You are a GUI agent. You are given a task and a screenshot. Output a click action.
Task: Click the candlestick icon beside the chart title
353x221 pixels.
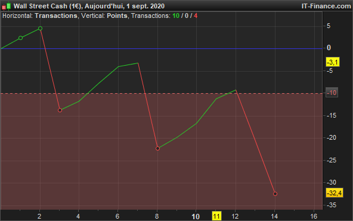(x=7, y=6)
